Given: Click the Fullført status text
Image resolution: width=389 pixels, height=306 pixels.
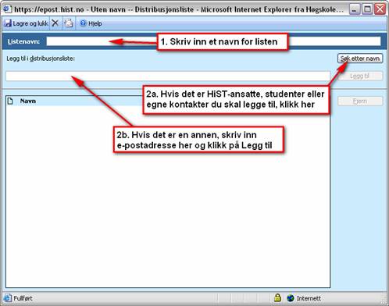Looking at the screenshot, I should pyautogui.click(x=23, y=298).
